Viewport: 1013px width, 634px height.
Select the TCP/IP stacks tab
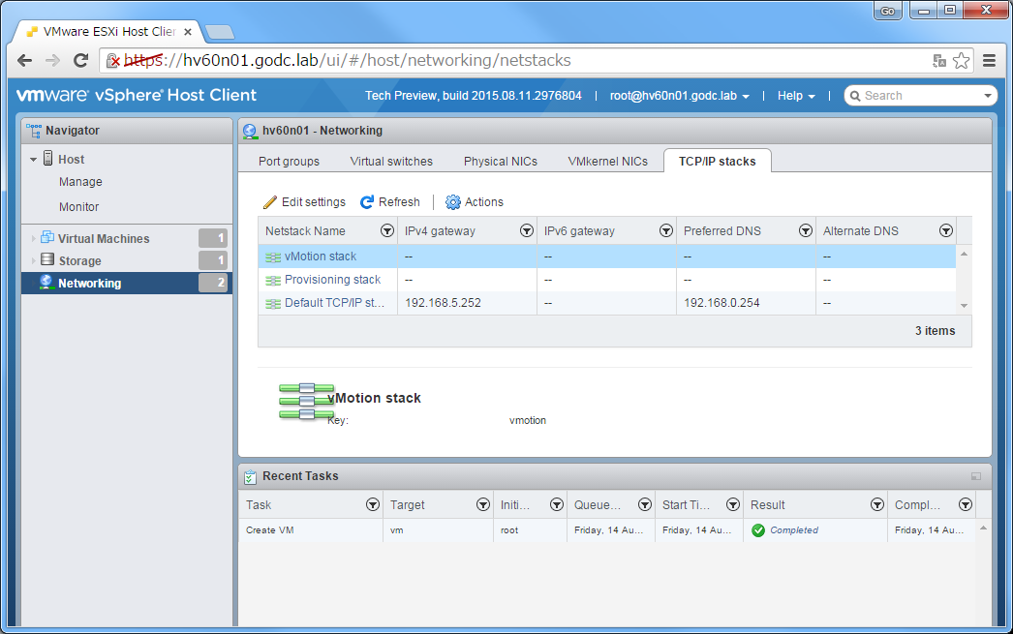coord(717,162)
